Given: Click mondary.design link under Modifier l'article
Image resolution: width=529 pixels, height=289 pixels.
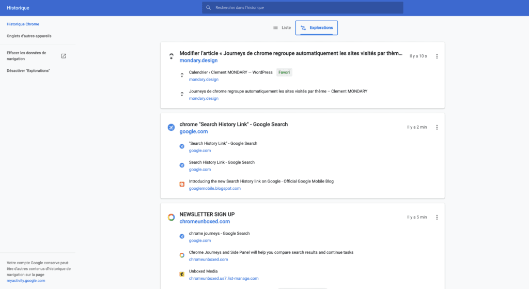Looking at the screenshot, I should coord(198,60).
